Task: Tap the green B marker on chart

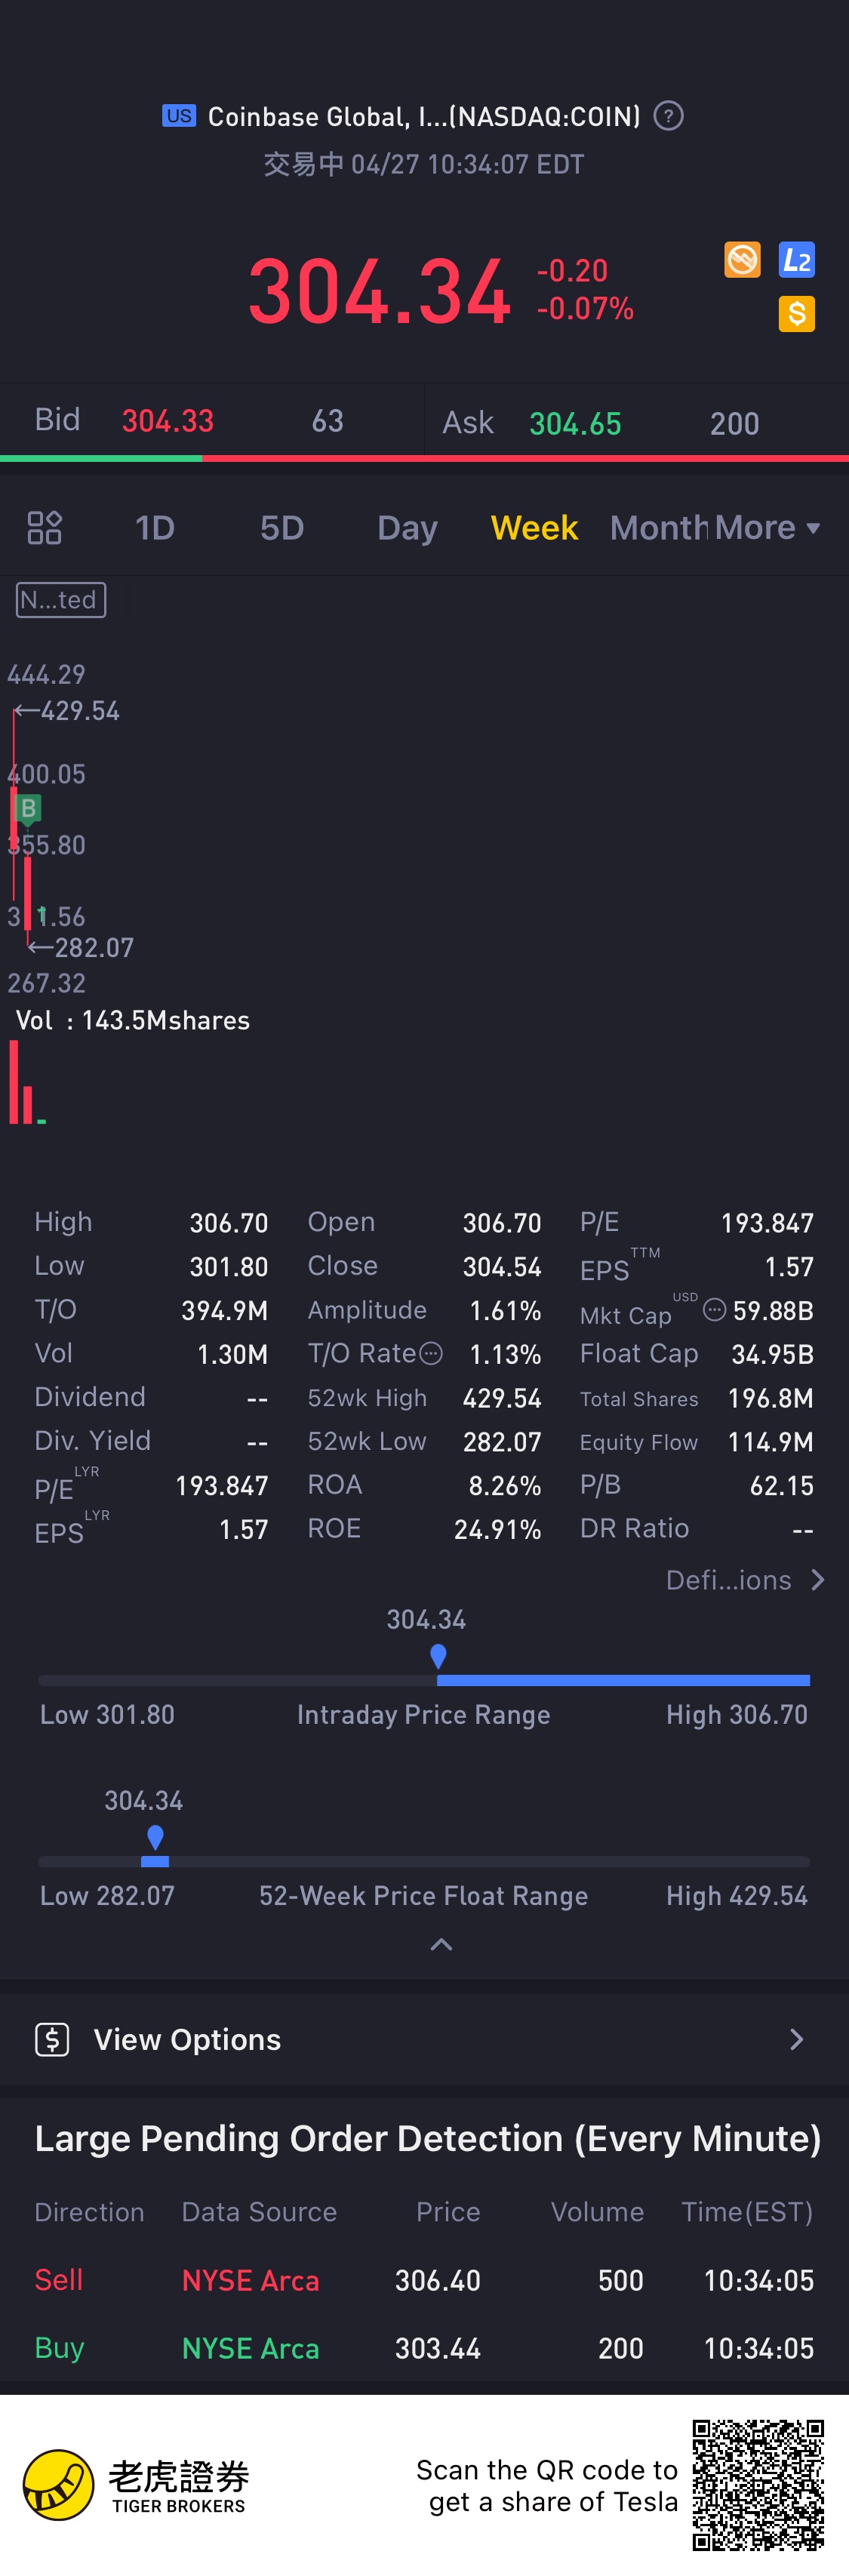Action: pos(29,808)
